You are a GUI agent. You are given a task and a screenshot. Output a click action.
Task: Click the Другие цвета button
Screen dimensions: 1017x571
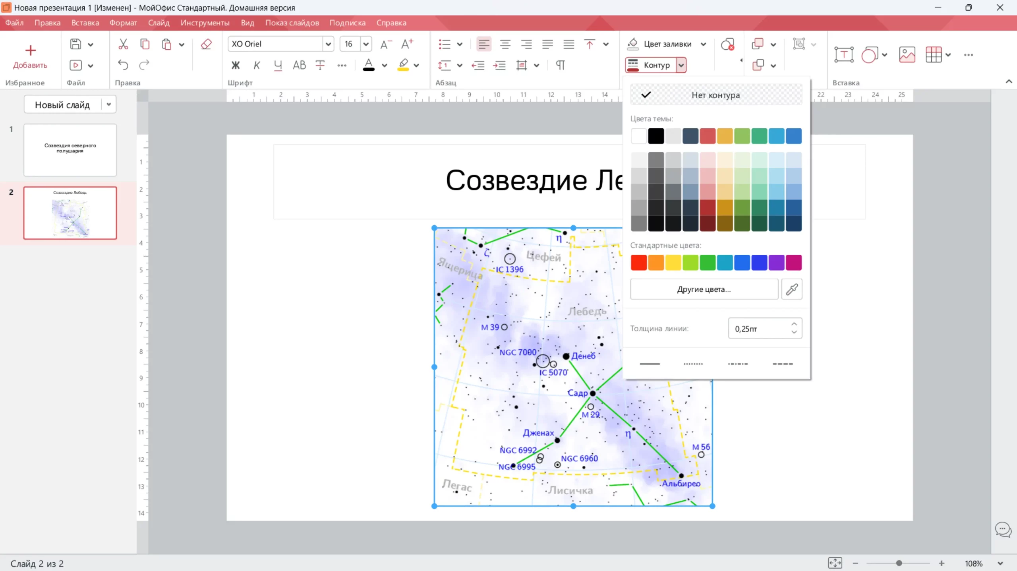[x=704, y=289]
